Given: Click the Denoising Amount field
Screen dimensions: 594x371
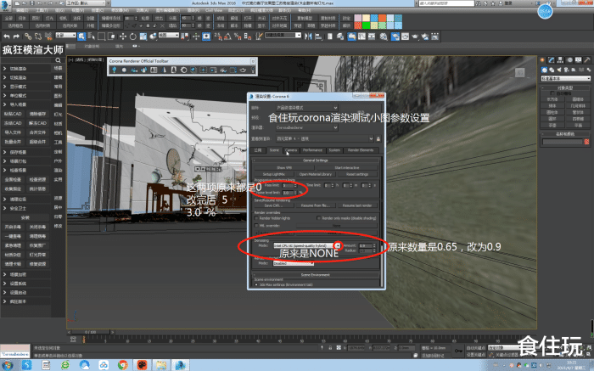Looking at the screenshot, I should tap(367, 245).
